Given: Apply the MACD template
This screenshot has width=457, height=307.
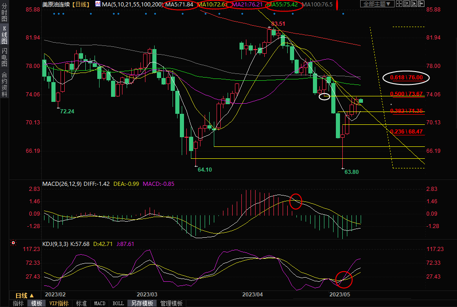Looking at the screenshot, I should point(100,303).
